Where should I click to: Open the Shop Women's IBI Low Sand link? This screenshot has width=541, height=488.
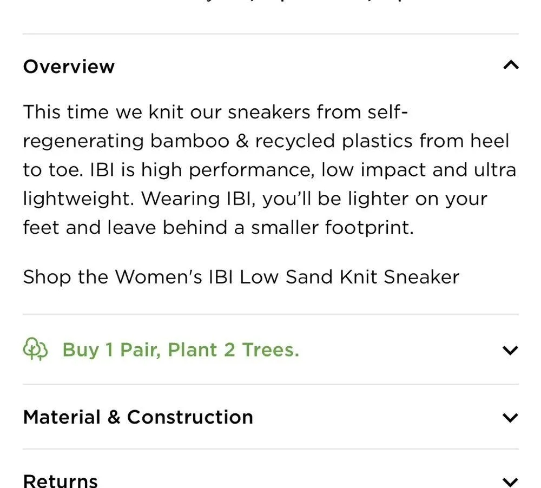pos(241,277)
